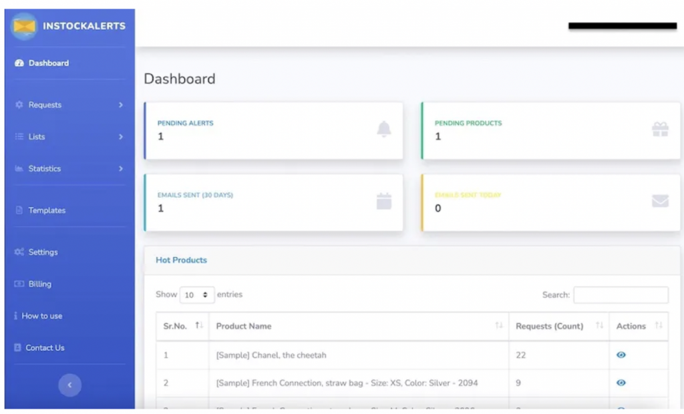
Task: Select Templates from the sidebar menu
Action: click(x=47, y=210)
